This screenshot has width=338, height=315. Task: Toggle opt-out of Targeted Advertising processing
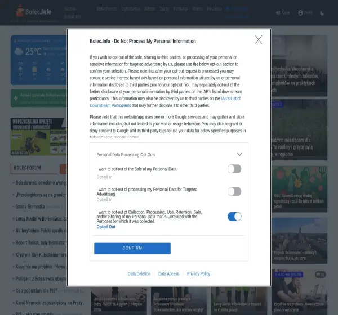coord(234,191)
